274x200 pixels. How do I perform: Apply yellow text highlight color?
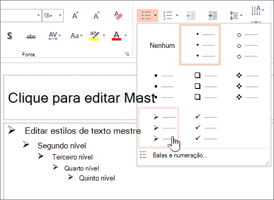pos(95,36)
